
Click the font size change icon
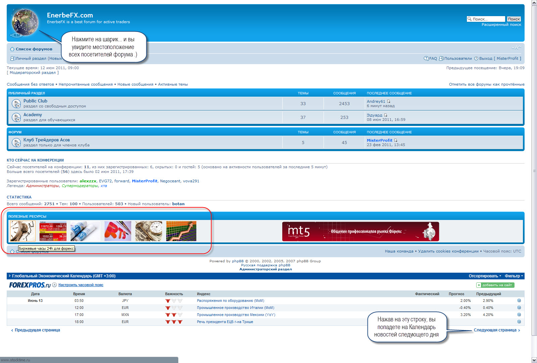click(x=516, y=48)
